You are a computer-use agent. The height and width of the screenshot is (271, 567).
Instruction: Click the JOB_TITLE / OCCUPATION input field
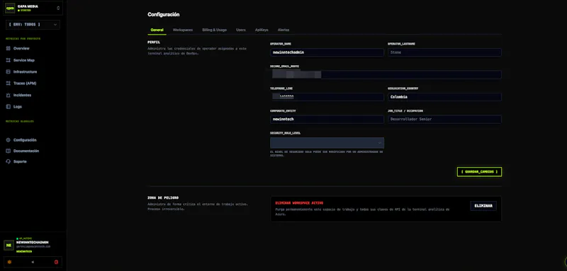[x=444, y=119]
